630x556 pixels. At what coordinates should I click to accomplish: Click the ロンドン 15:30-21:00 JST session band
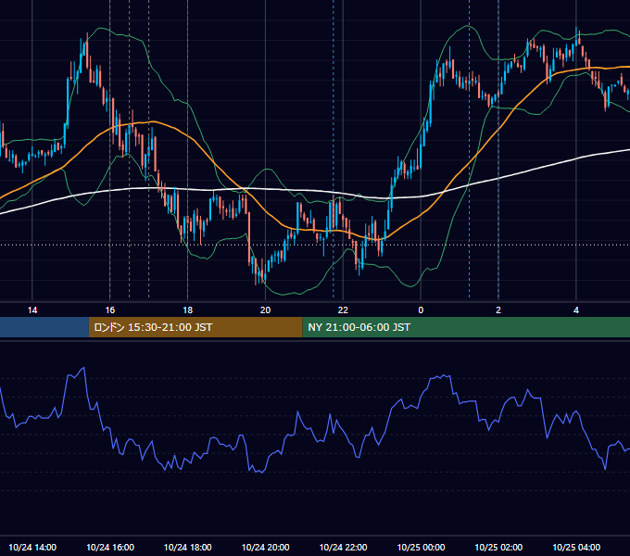coord(195,327)
